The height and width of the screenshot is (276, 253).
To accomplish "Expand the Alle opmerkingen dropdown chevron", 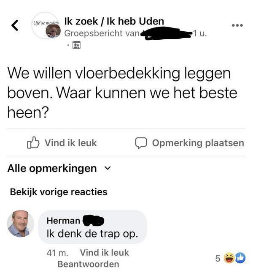I will (108, 168).
